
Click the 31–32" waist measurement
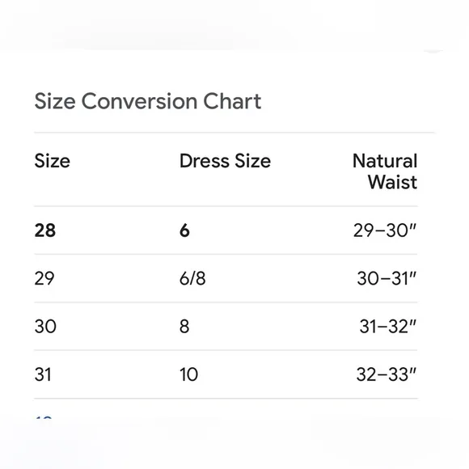[387, 327]
